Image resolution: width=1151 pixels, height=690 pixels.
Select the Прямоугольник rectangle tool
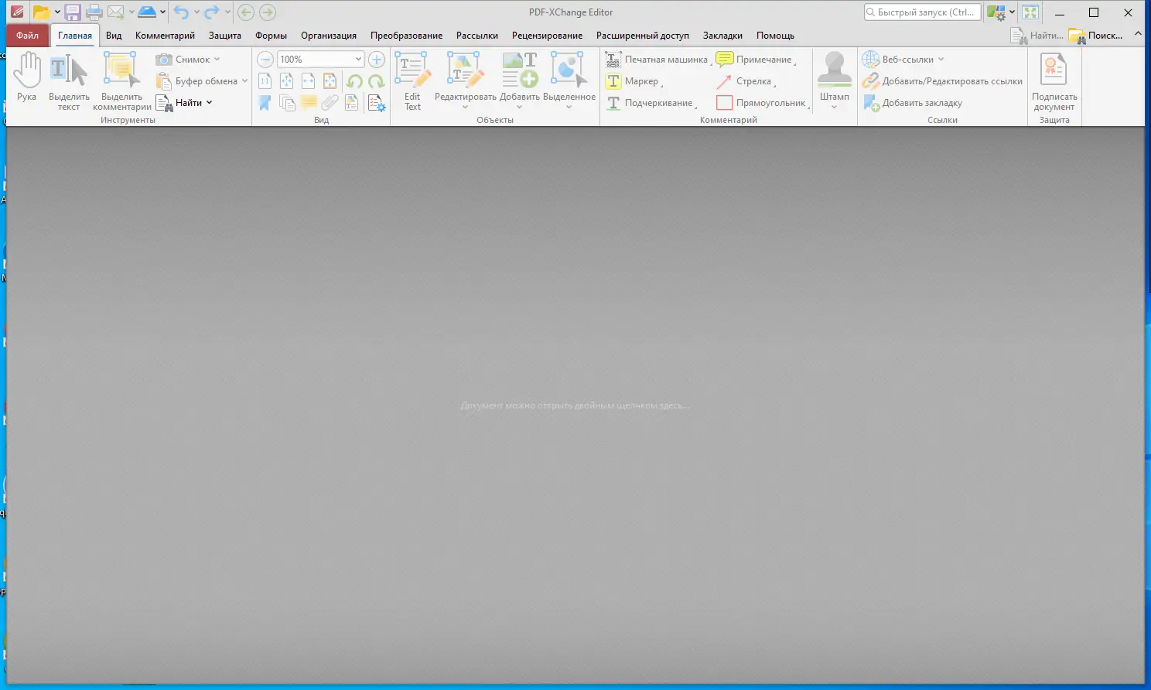[762, 103]
